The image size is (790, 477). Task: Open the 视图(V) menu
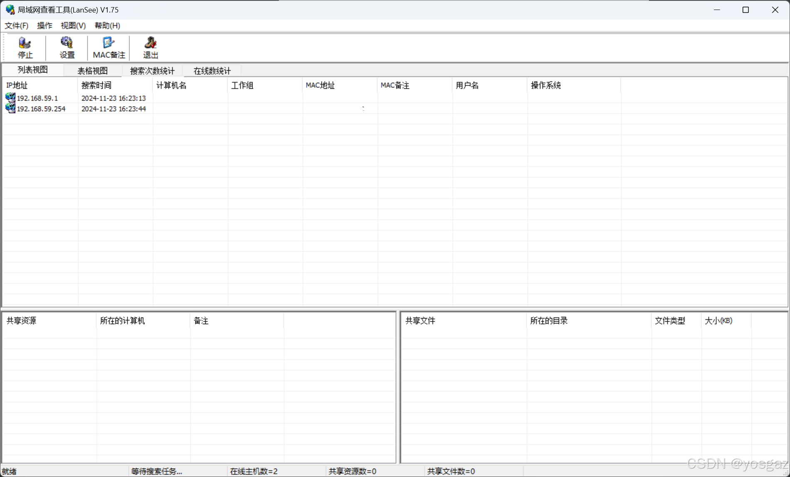click(x=73, y=25)
